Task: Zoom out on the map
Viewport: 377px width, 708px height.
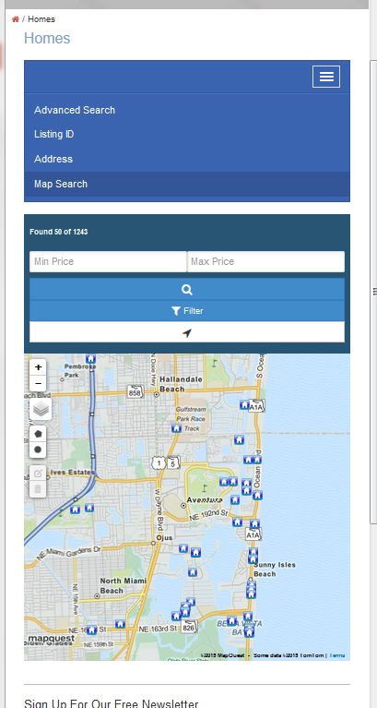Action: 38,384
